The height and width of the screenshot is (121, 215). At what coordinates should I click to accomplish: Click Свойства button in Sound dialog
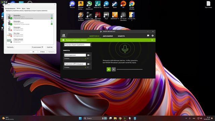coord(50,47)
